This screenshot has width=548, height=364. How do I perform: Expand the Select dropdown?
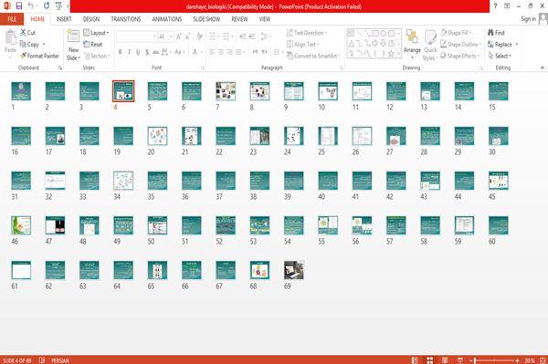coord(500,56)
